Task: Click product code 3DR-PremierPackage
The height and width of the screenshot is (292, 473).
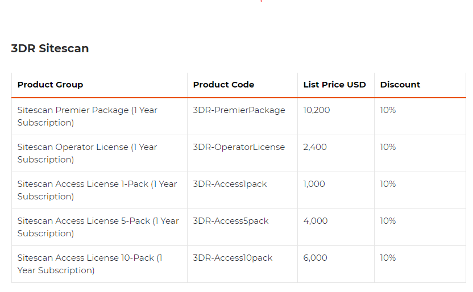Action: 239,110
